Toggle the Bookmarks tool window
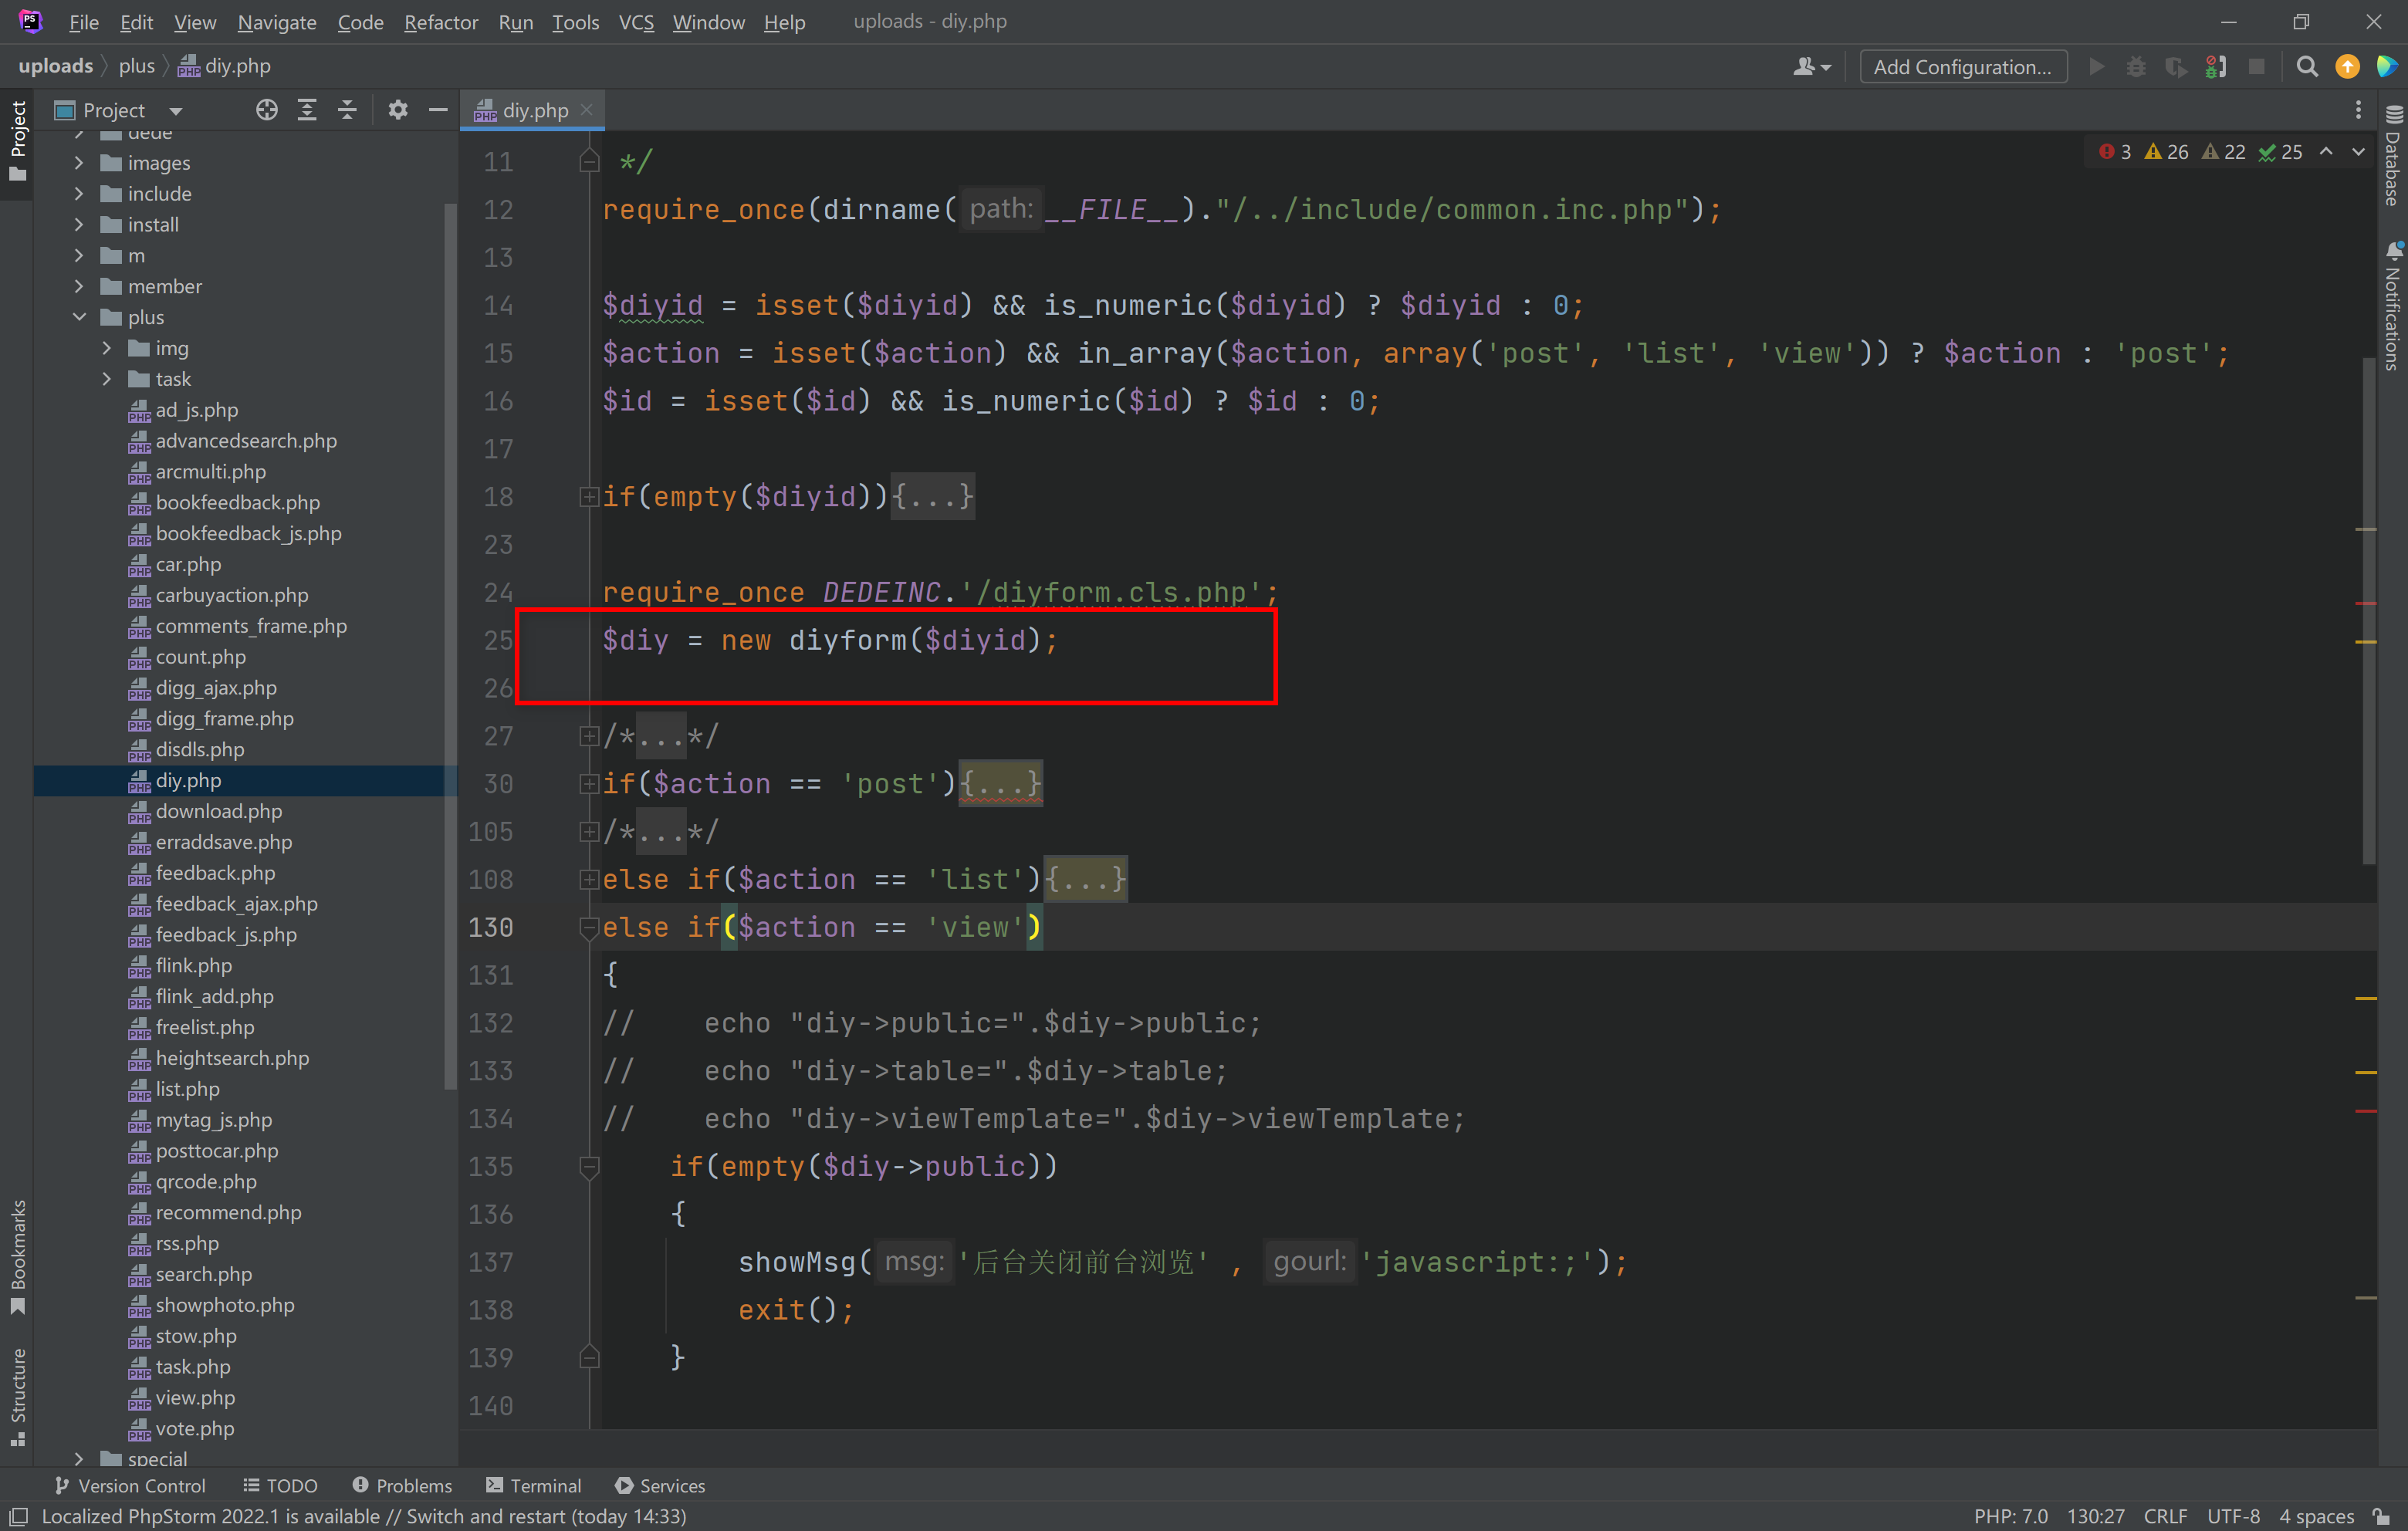Viewport: 2408px width, 1531px height. 17,1257
